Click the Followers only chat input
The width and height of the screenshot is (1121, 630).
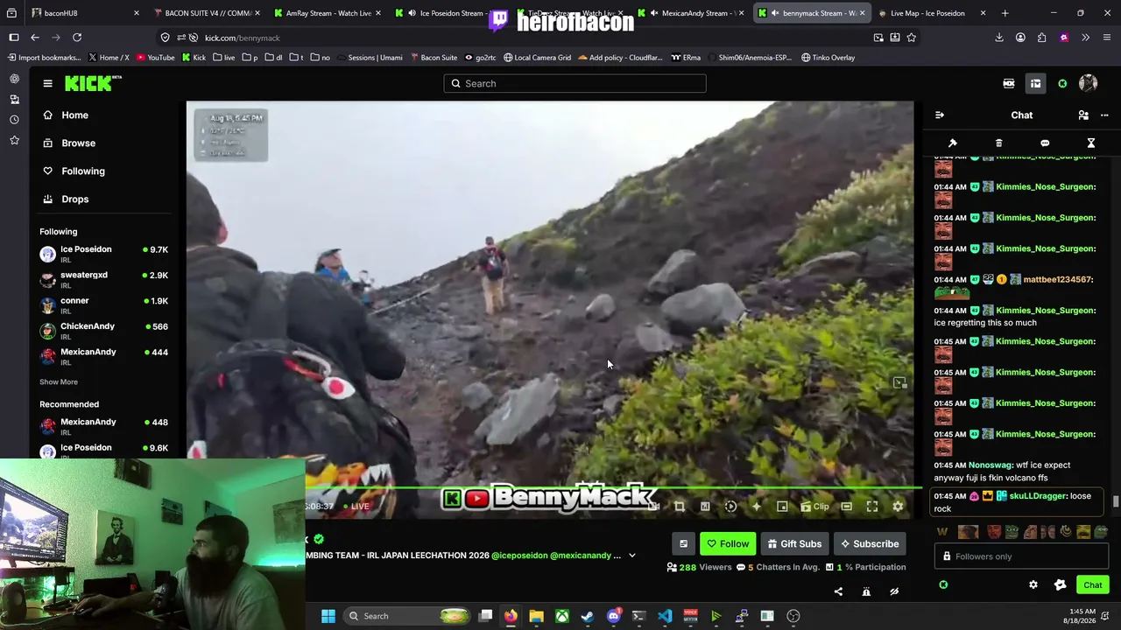coord(1023,556)
